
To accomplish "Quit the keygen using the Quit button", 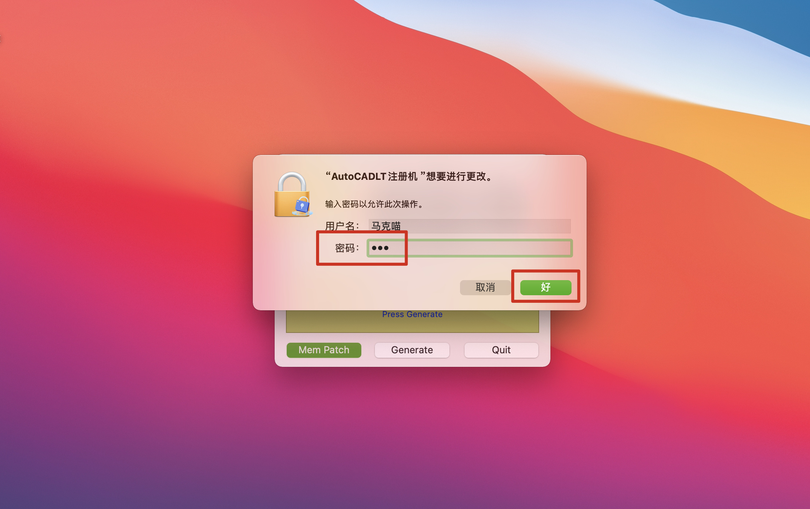I will coord(501,350).
